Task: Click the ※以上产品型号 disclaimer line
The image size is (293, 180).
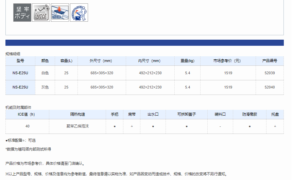Action: [x=117, y=174]
